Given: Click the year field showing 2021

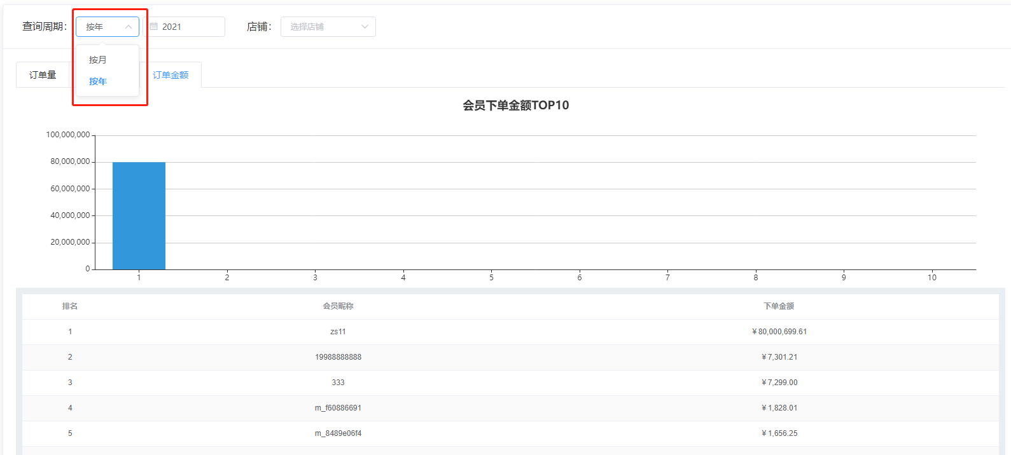Looking at the screenshot, I should (x=188, y=27).
